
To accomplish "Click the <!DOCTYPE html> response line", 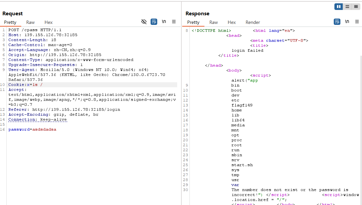I will [211, 31].
